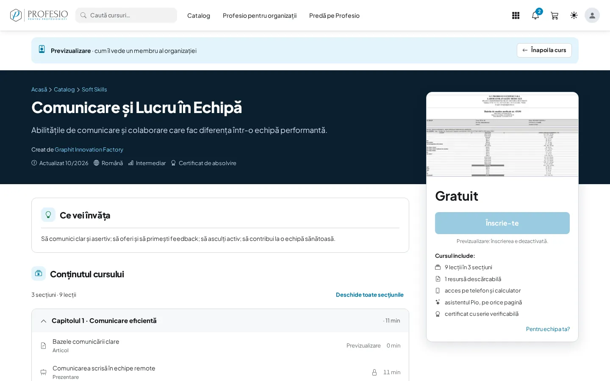Click the Soft Skills breadcrumb

(94, 89)
